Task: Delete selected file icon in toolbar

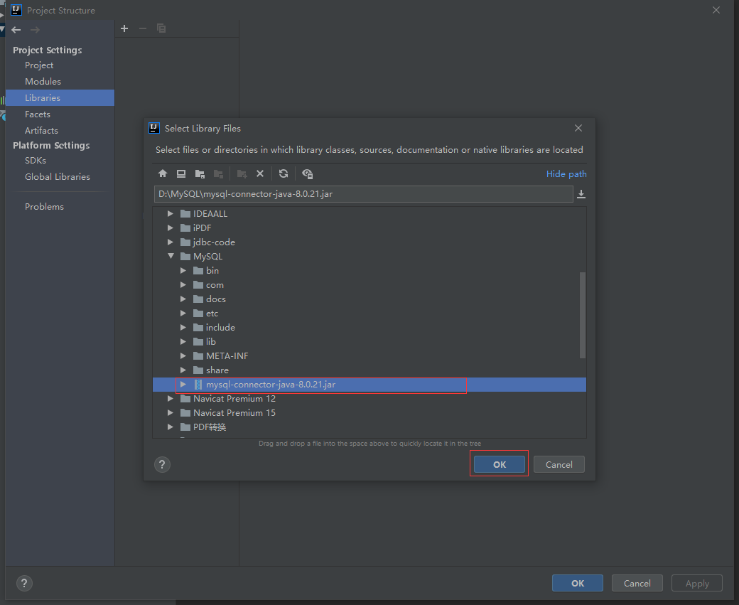Action: pos(260,173)
